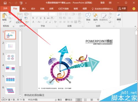The image size is (138, 102).
Task: Click the smiley feedback icon
Action: coord(134,9)
